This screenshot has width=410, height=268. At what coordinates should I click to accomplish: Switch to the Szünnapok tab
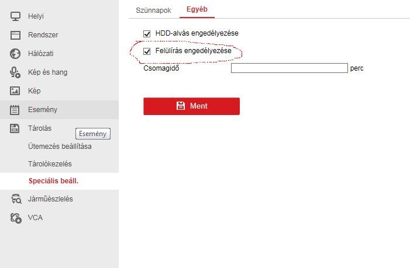(x=153, y=11)
